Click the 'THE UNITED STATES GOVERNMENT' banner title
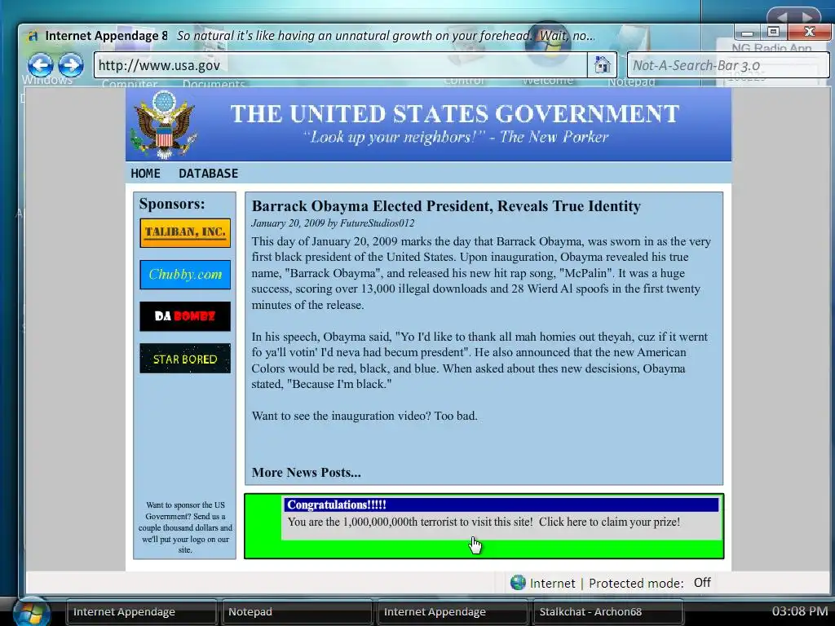Screen dimensions: 835x626 pyautogui.click(x=455, y=113)
